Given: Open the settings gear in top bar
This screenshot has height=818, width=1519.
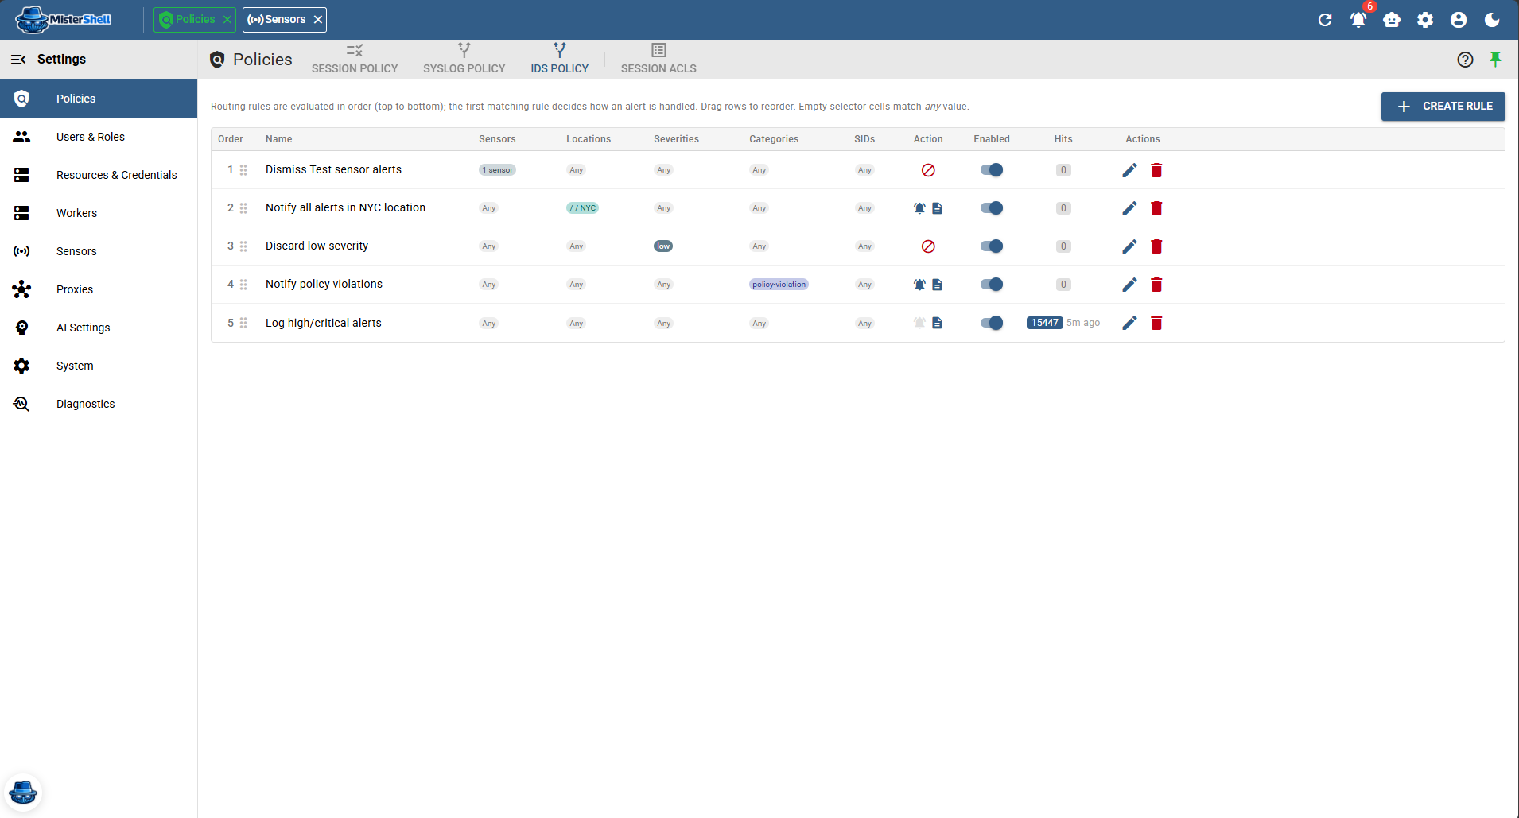Looking at the screenshot, I should [x=1425, y=20].
